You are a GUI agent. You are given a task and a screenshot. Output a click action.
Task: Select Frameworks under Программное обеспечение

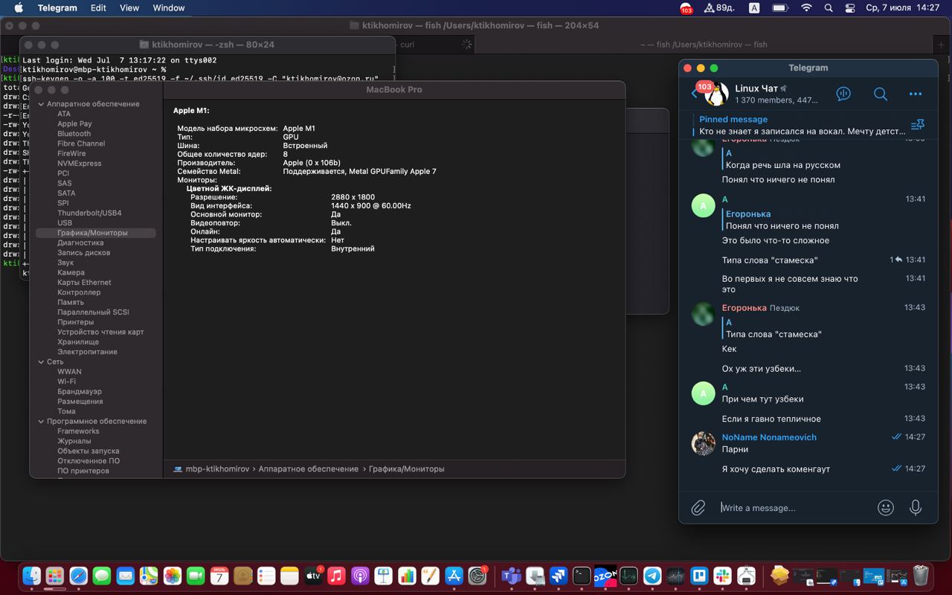coord(78,431)
